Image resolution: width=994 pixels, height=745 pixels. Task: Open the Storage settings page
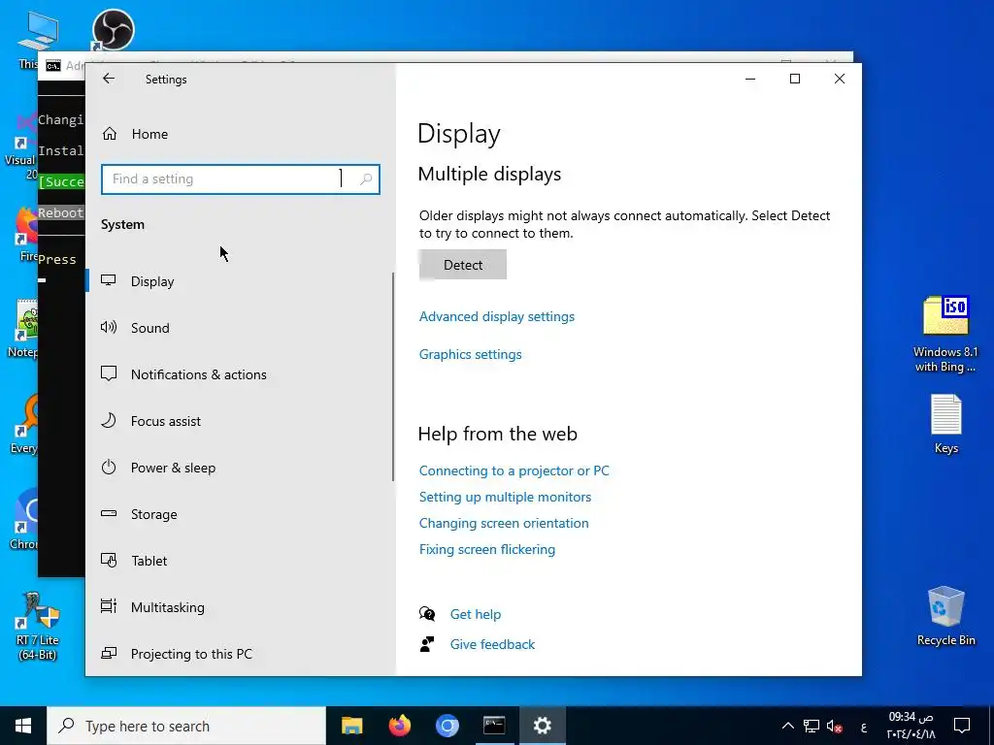click(x=153, y=514)
